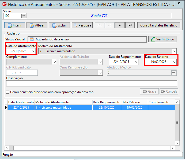Image resolution: width=185 pixels, height=160 pixels.
Task: Click the Sócio code field with 100
Action: (12, 16)
